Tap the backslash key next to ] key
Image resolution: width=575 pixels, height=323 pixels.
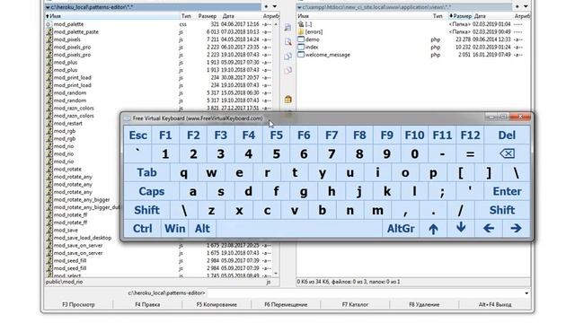(x=517, y=173)
